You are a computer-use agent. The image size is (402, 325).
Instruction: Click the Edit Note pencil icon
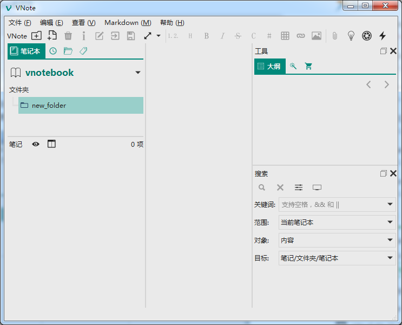[x=99, y=36]
